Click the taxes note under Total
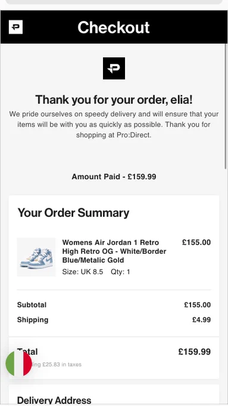This screenshot has height=406, width=228. 57,364
